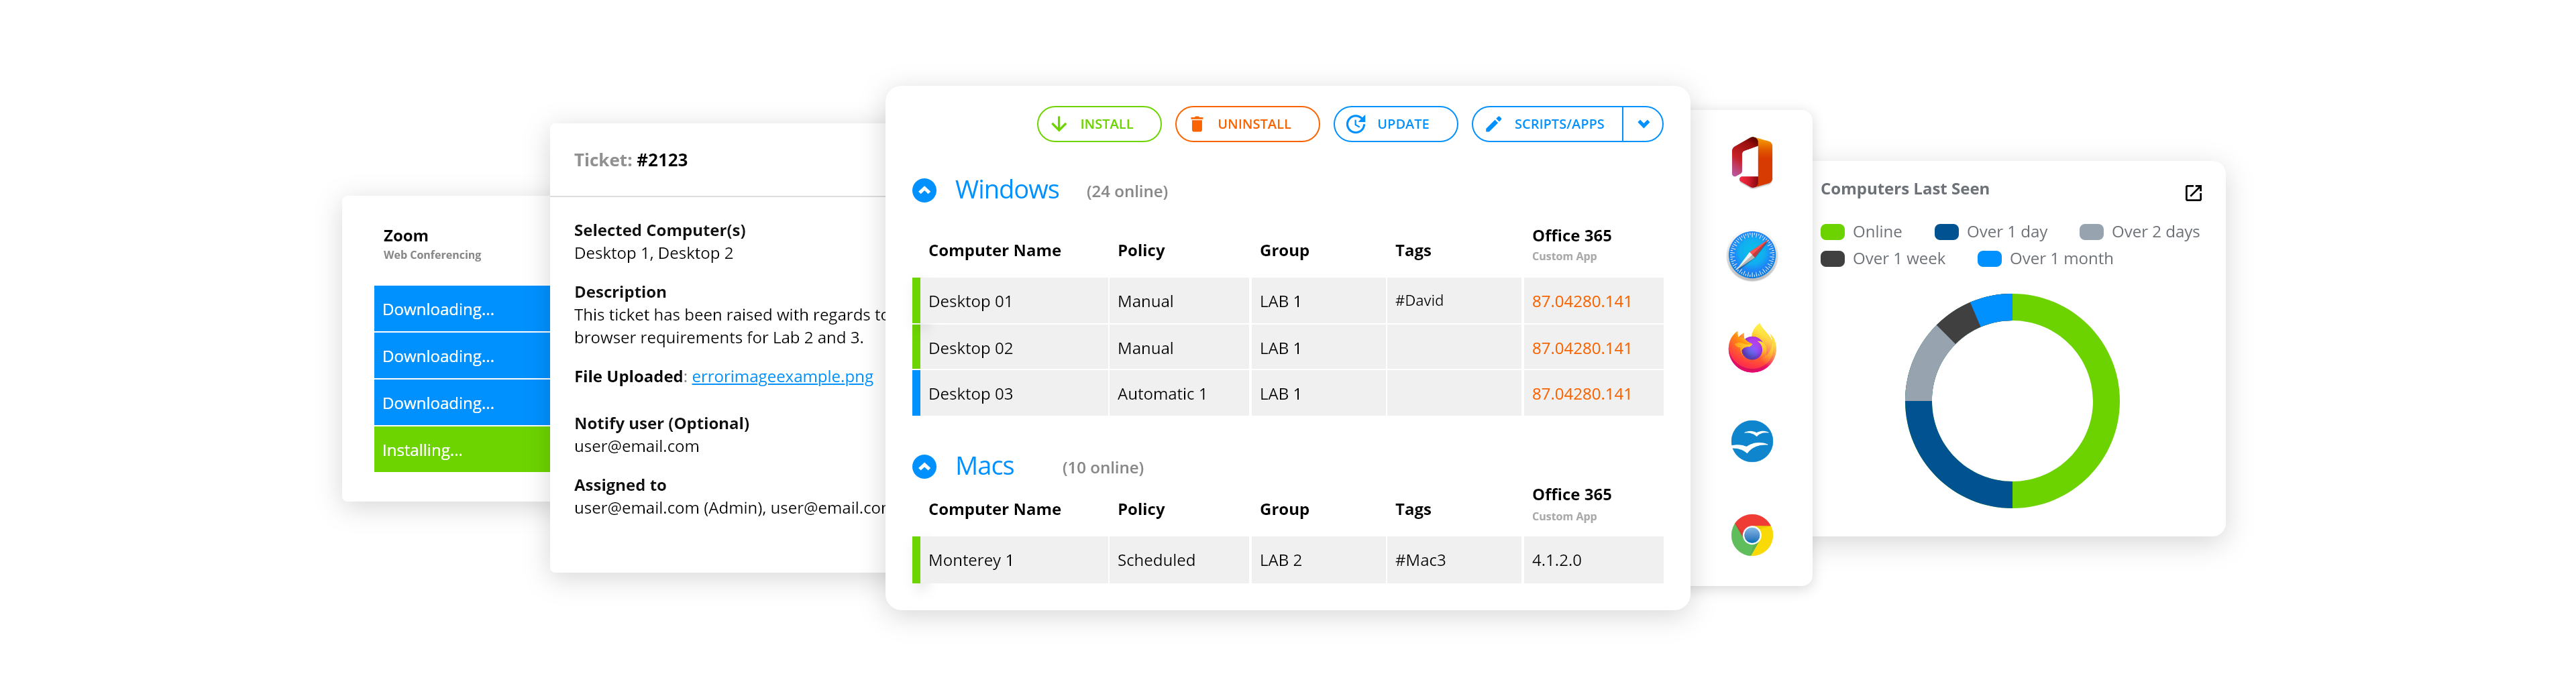Choose the Firefox app icon
Image resolution: width=2576 pixels, height=696 pixels.
(x=1751, y=348)
